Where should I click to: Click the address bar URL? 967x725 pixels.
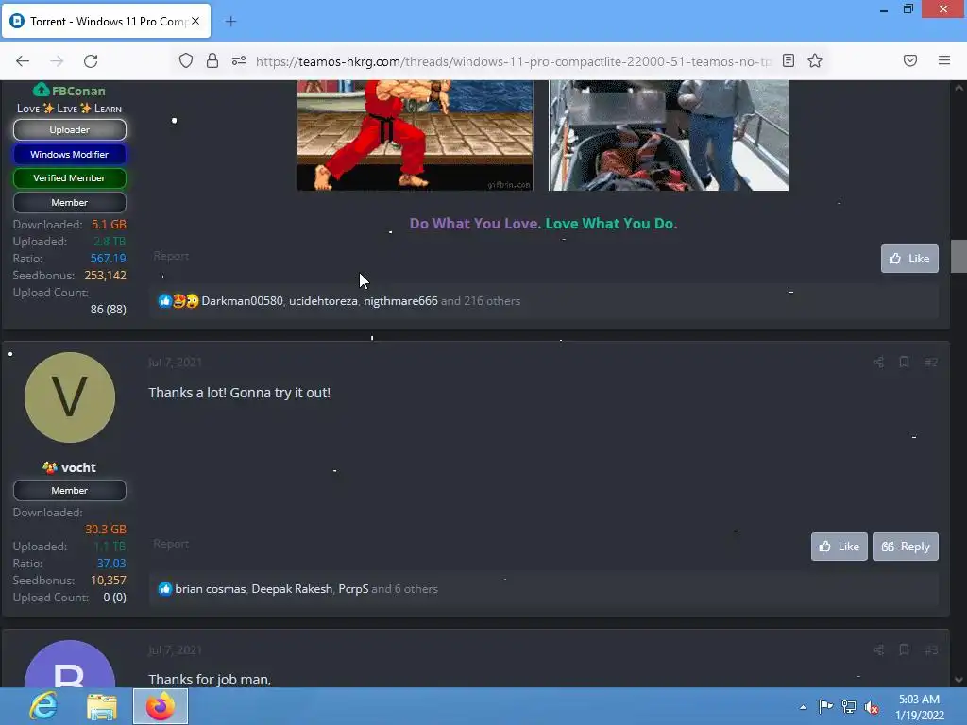coord(513,61)
